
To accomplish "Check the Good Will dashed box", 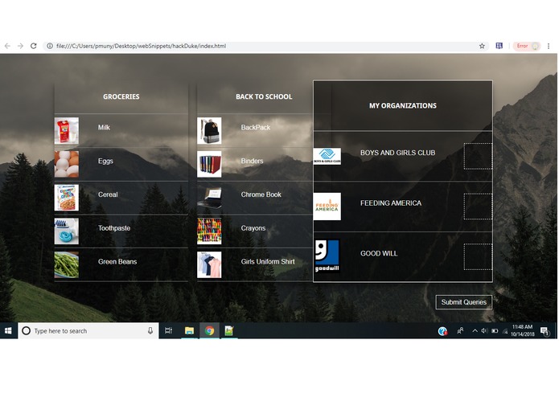I will [478, 256].
